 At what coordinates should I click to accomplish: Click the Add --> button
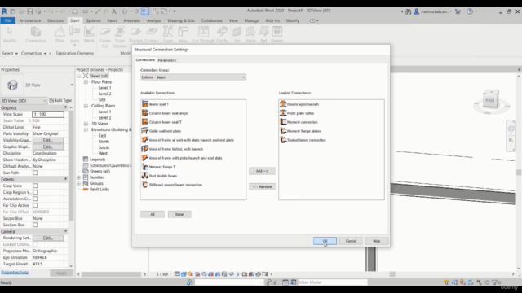click(x=262, y=171)
